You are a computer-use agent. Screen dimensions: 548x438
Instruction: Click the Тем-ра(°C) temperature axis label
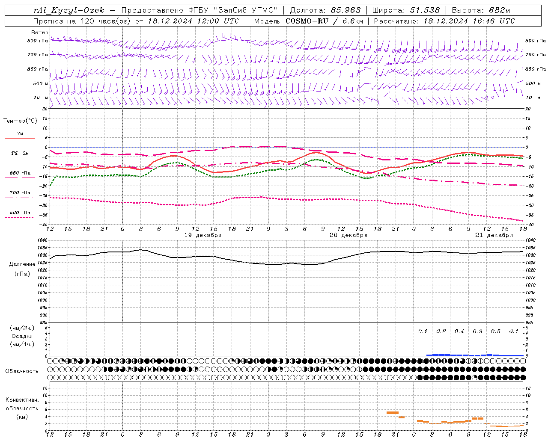(20, 121)
